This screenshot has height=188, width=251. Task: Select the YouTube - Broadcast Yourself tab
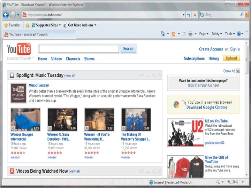point(39,34)
